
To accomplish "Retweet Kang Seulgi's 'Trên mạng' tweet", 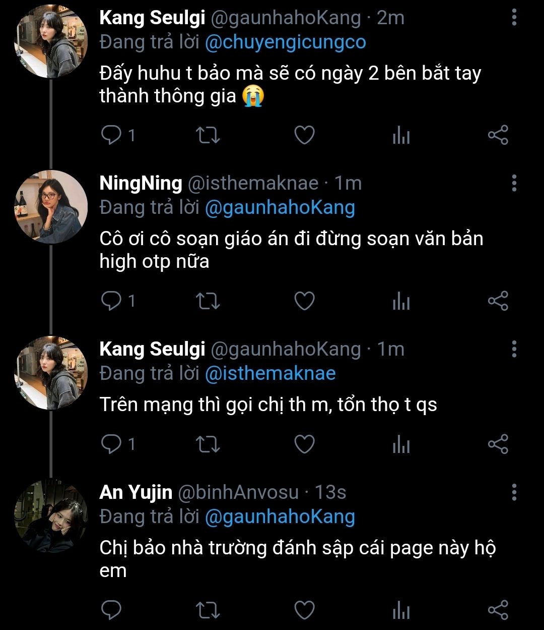I will pyautogui.click(x=207, y=444).
